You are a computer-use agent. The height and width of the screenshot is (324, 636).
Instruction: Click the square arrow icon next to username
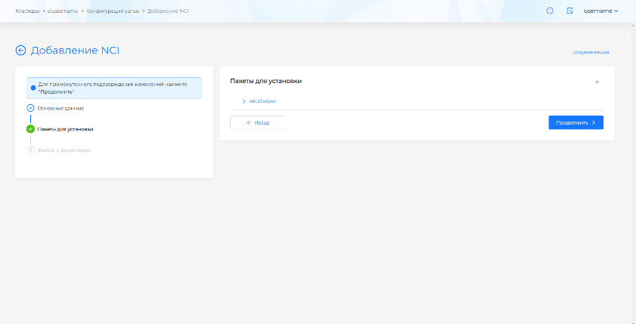pos(569,11)
